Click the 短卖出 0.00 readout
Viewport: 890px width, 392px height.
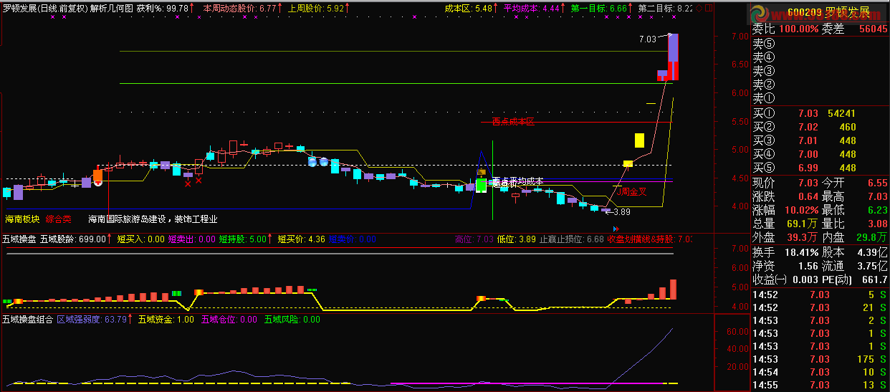click(191, 239)
